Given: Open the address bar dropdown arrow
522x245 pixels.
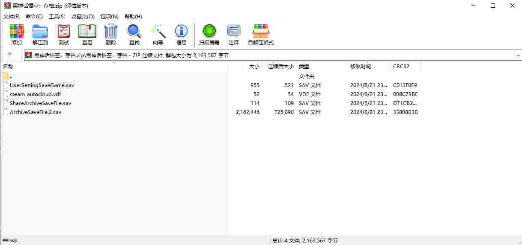Looking at the screenshot, I should [x=518, y=55].
